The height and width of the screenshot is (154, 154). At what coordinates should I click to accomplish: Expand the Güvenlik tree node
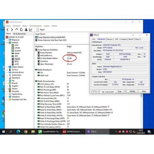pyautogui.click(x=7, y=91)
